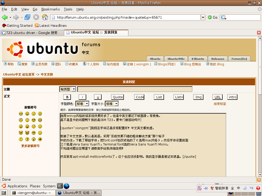262x196 pixels.
Task: Insert the winking emoticon
Action: pyautogui.click(x=40, y=133)
